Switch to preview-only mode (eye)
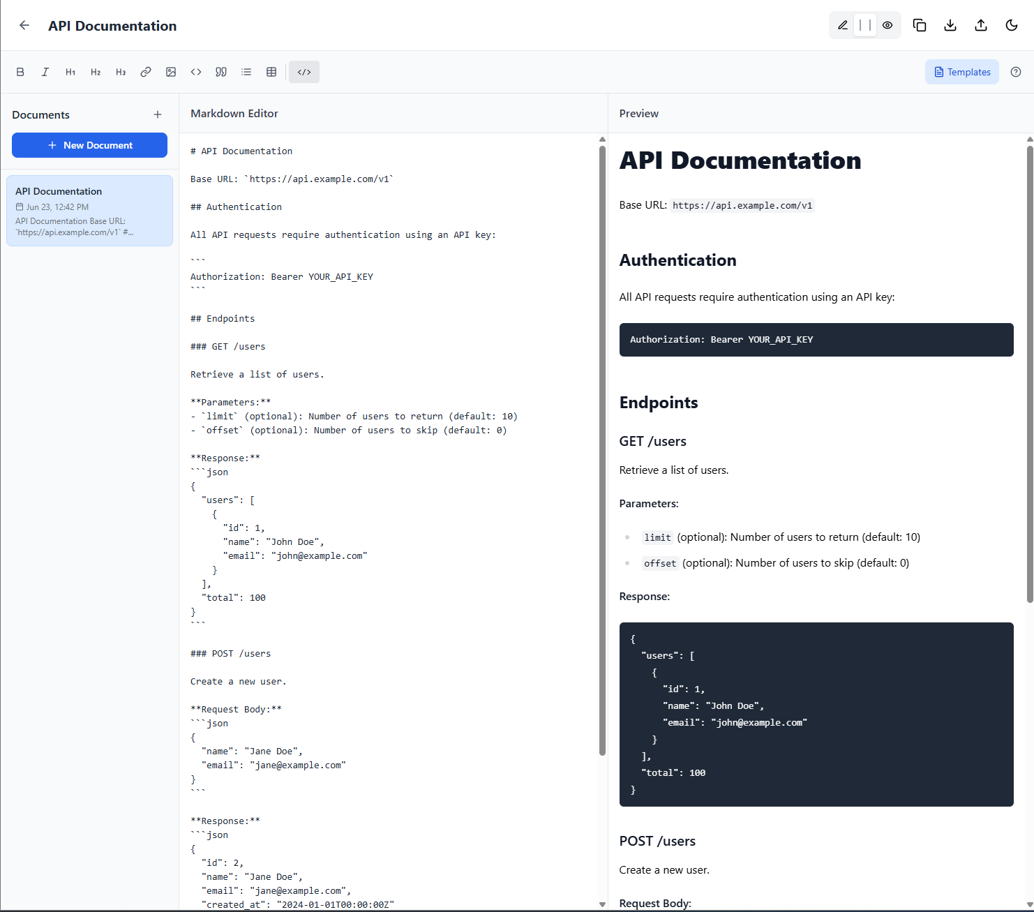The image size is (1034, 912). [887, 25]
